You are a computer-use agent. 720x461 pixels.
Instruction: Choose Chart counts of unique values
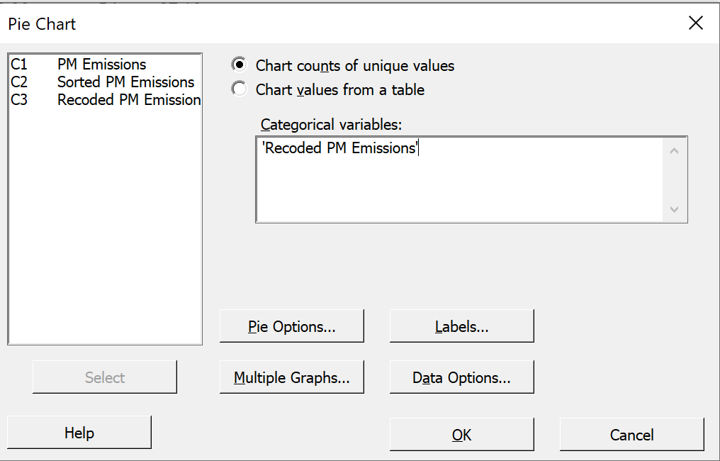click(342, 65)
